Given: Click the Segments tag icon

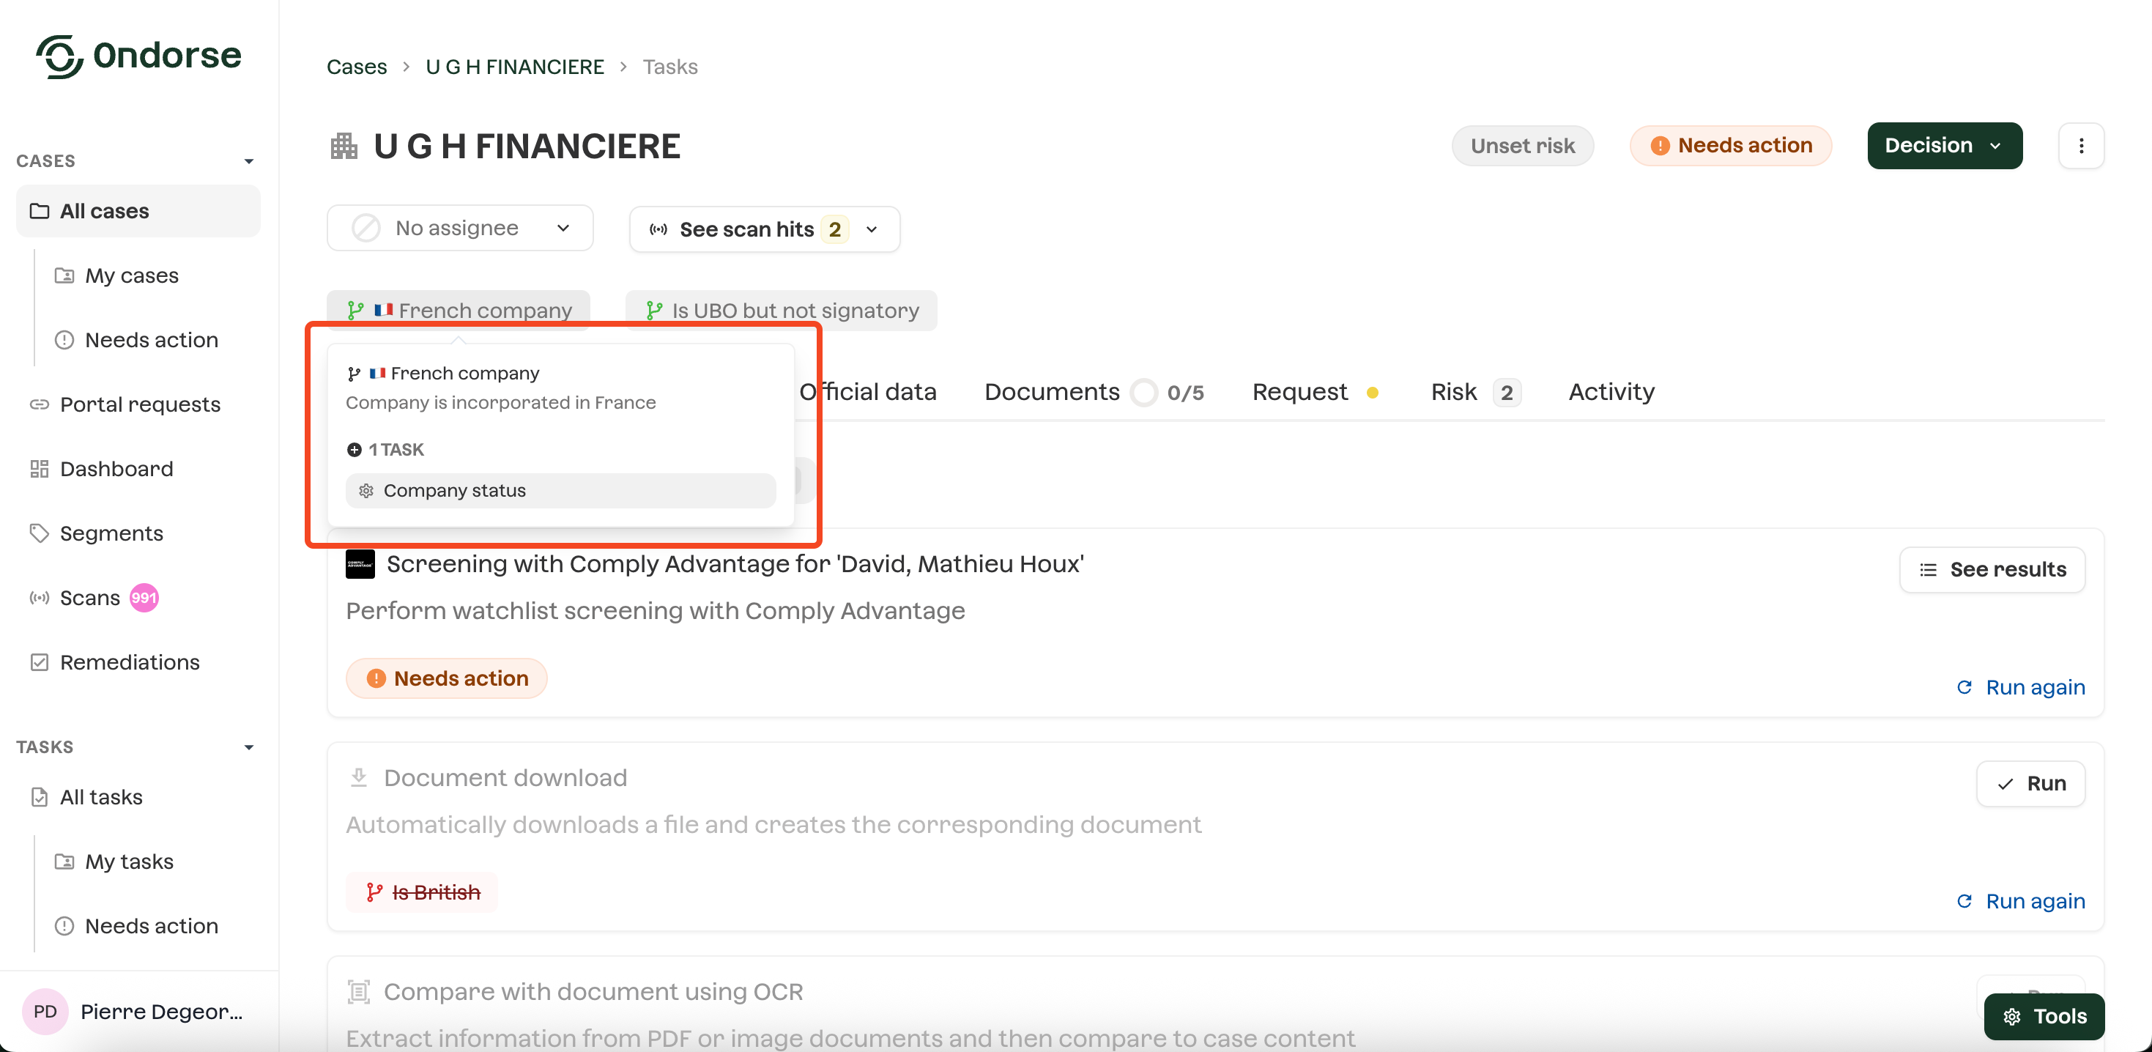Looking at the screenshot, I should pyautogui.click(x=40, y=533).
